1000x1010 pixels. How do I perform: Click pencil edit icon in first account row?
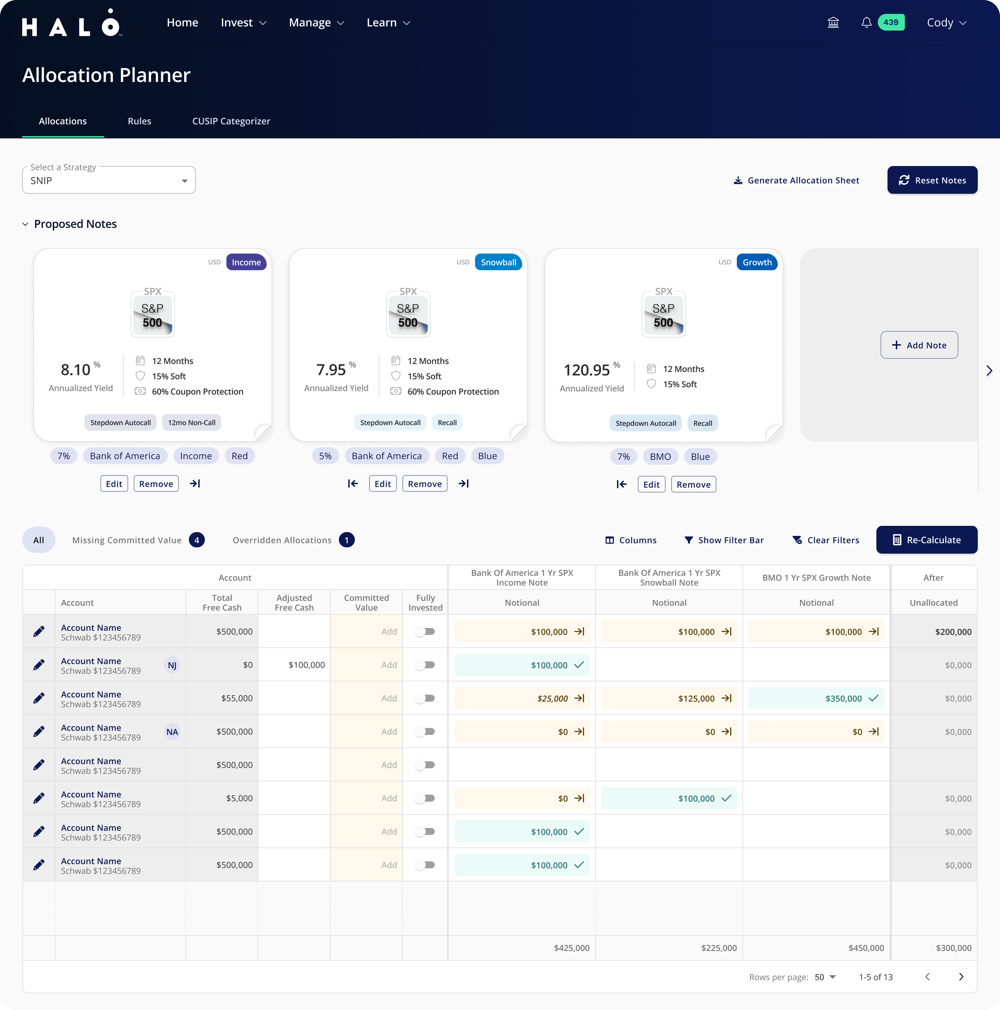coord(39,631)
